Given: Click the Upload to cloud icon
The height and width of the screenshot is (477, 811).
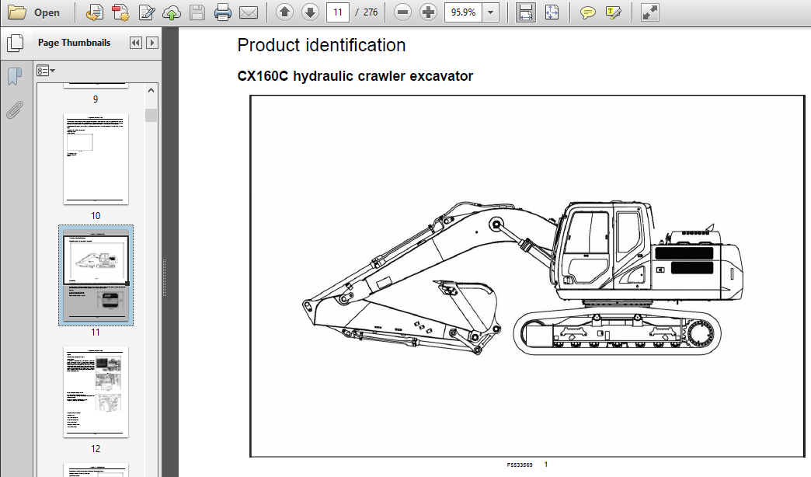Looking at the screenshot, I should pos(172,12).
